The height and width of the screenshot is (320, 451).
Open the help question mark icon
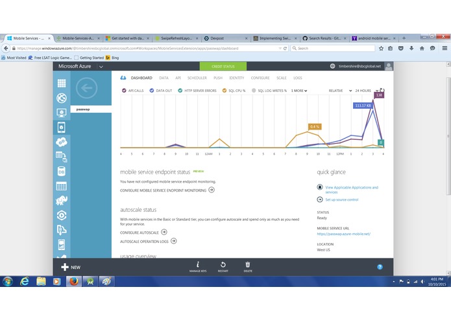380,267
